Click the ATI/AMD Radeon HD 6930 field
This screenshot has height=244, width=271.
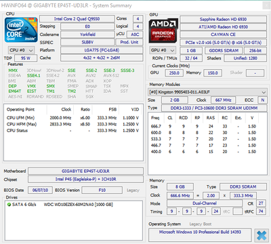[x=223, y=27]
